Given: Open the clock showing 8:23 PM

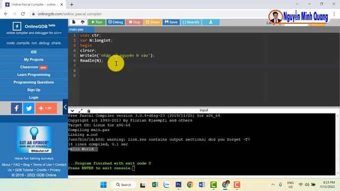Looking at the screenshot, I should coord(327,185).
